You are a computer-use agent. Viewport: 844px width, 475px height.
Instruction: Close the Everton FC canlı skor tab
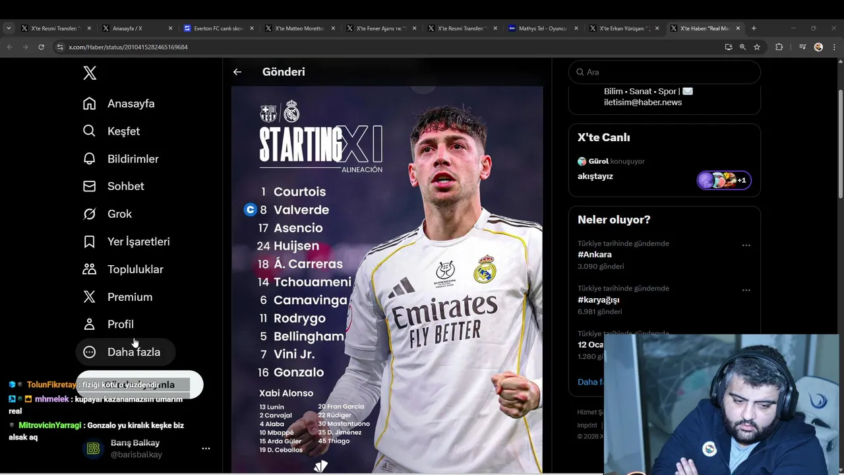click(x=251, y=28)
